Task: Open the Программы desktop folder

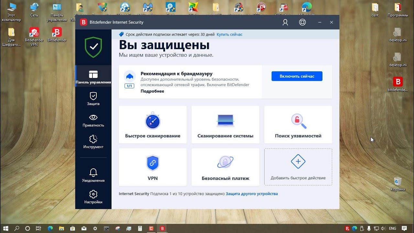Action: [x=398, y=10]
